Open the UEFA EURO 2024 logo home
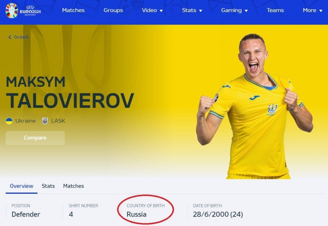 [x=23, y=11]
